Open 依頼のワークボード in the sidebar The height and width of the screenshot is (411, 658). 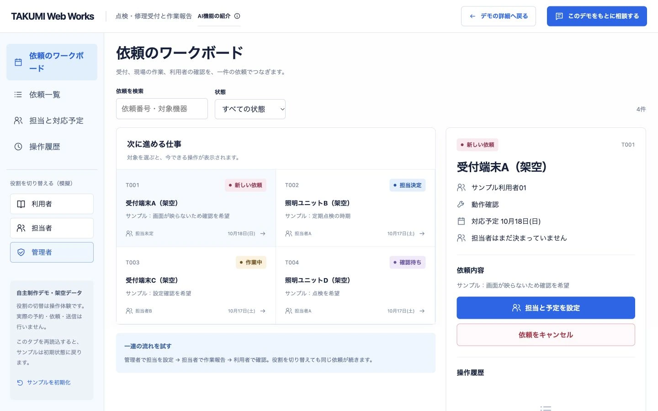(x=52, y=62)
